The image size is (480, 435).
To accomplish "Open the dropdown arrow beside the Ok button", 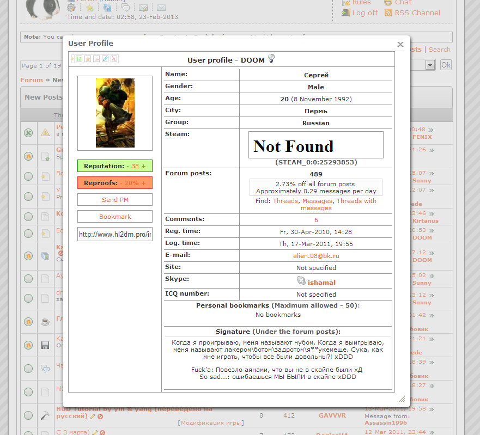I will tap(430, 65).
